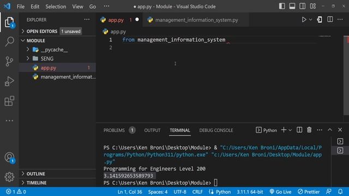Split the editor right
Screen dimensions: 349x196
(330, 20)
